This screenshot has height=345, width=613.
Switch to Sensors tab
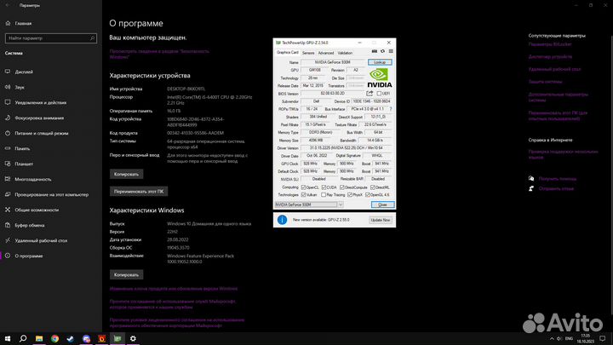(x=308, y=53)
